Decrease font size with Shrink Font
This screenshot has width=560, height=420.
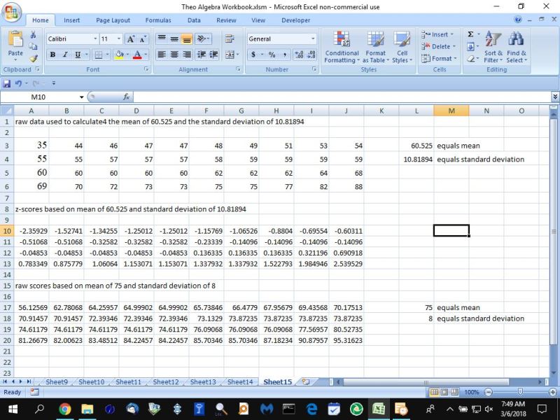(x=143, y=39)
